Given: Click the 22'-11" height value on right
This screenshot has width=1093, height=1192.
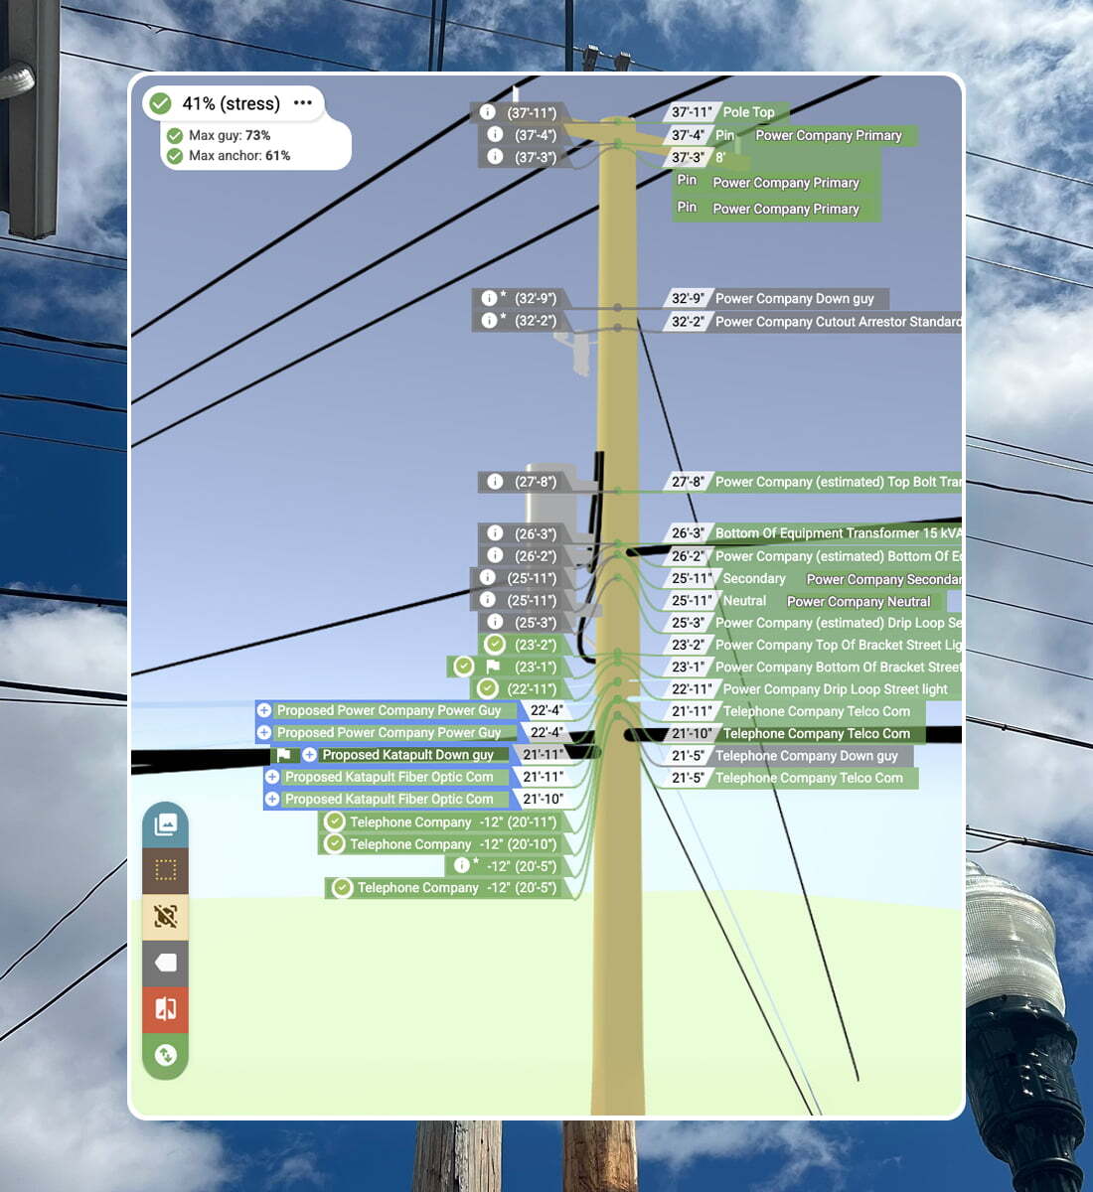Looking at the screenshot, I should coord(692,689).
